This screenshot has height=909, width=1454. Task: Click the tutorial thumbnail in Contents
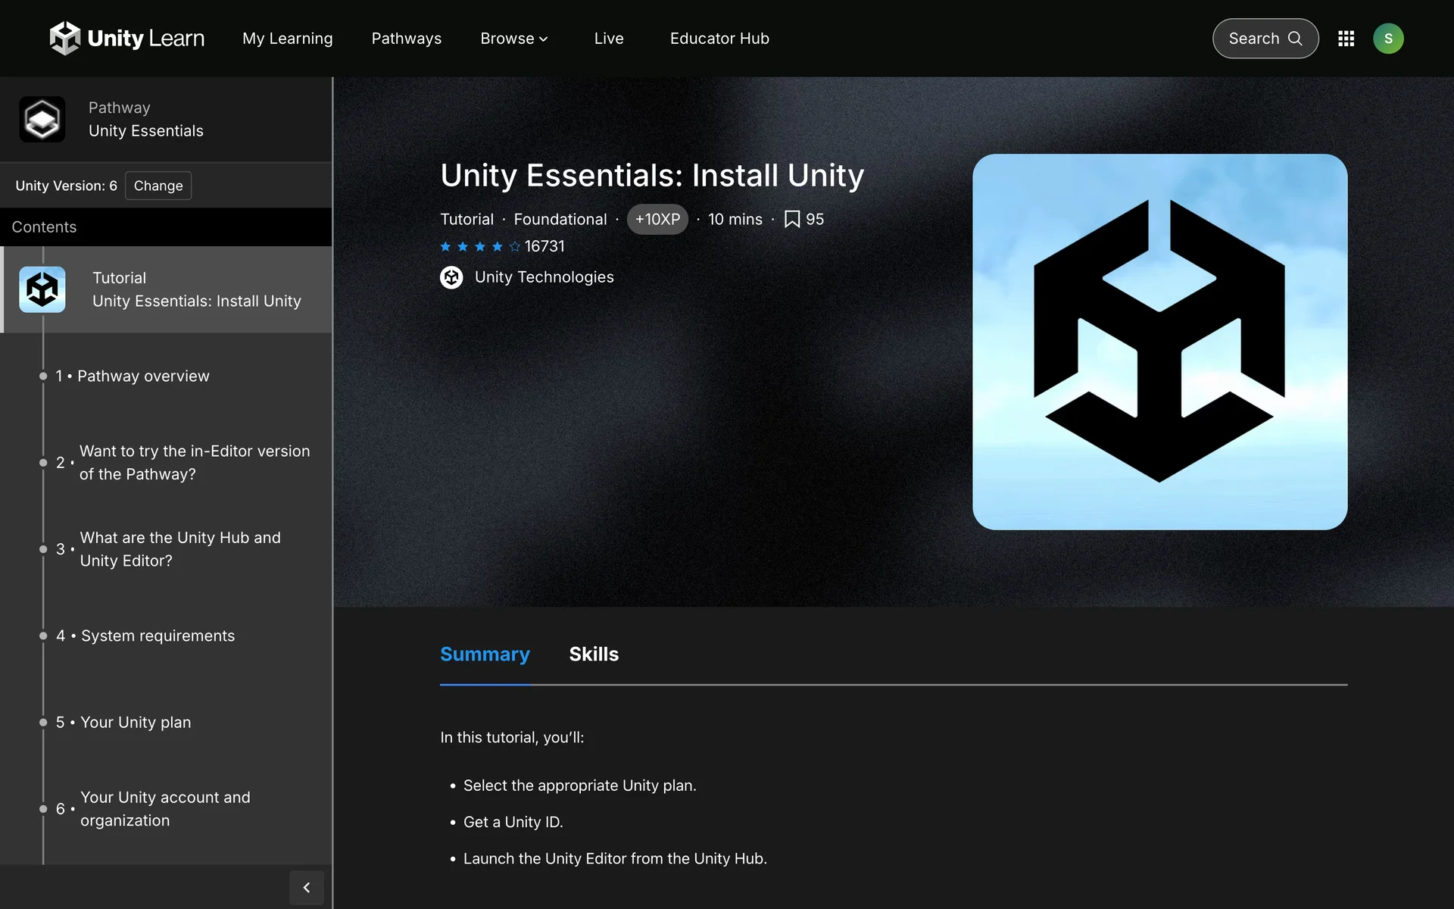[x=42, y=289]
